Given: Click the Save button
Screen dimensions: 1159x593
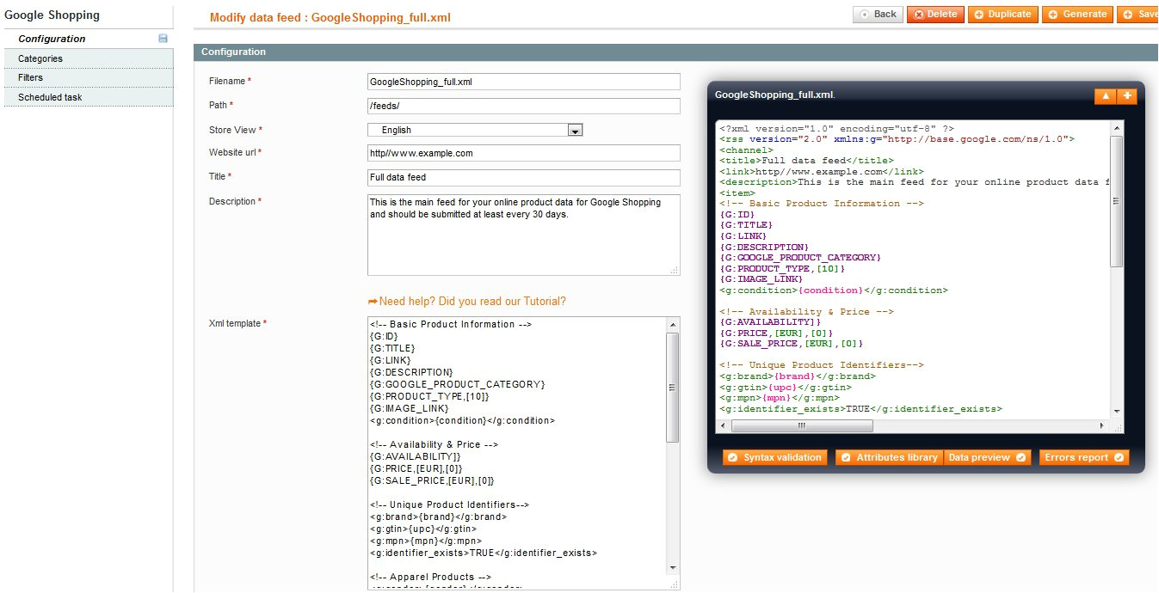Looking at the screenshot, I should click(1138, 15).
